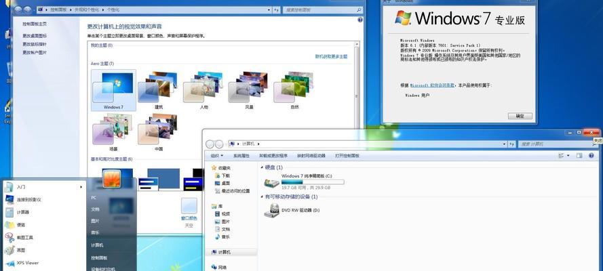Select the 人物 (Characters) theme

(x=203, y=91)
